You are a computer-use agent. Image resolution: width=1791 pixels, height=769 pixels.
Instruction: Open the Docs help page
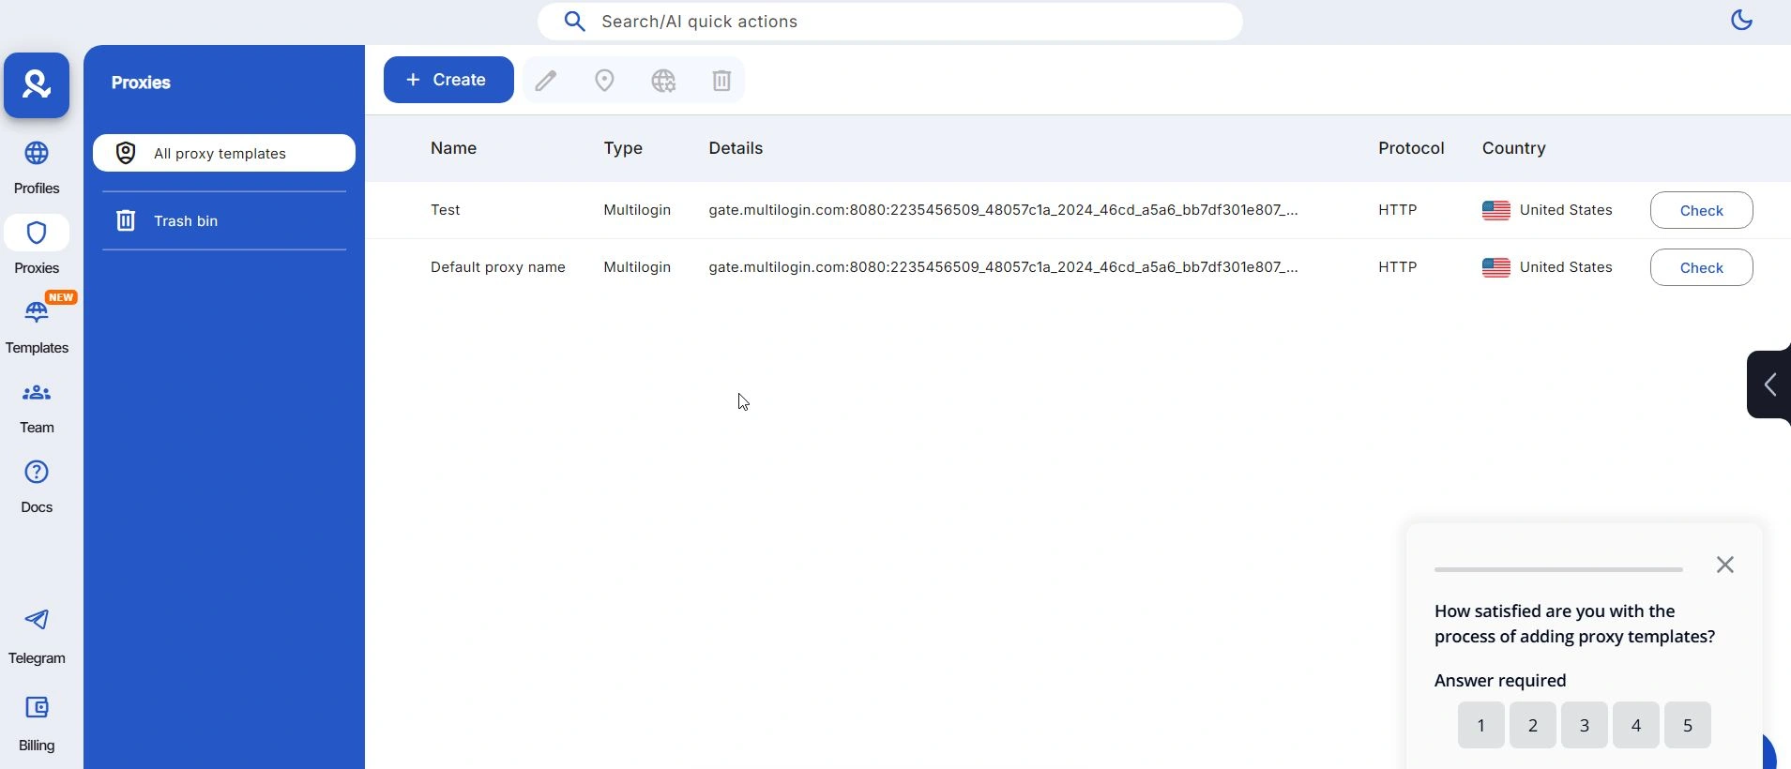coord(37,486)
